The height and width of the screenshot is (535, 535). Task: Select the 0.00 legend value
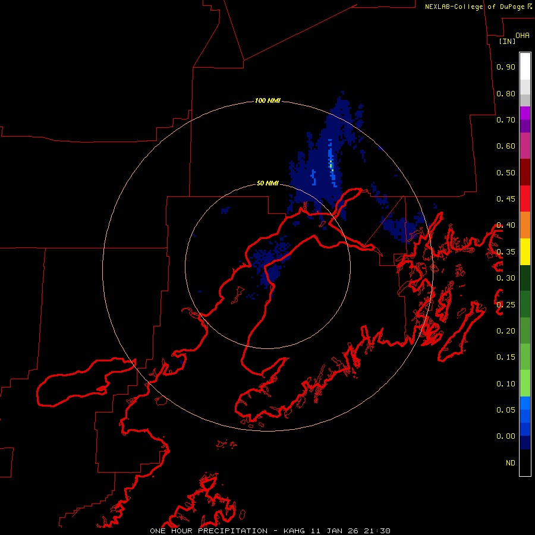pyautogui.click(x=506, y=436)
